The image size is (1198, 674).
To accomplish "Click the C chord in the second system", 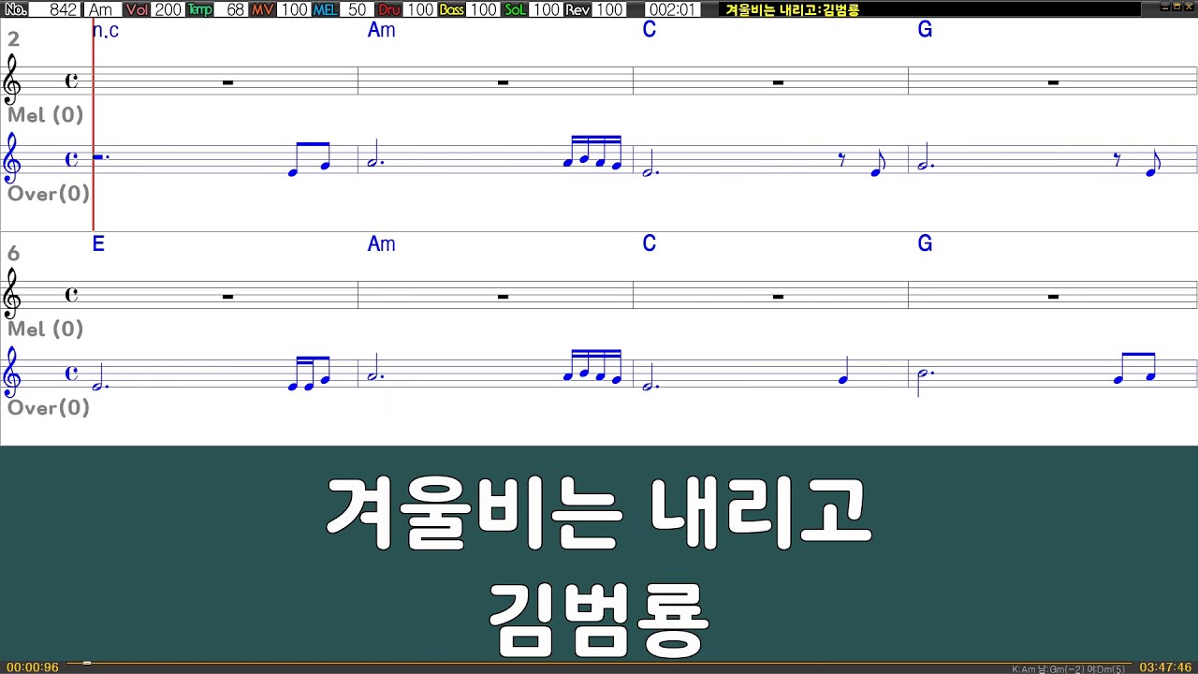I will tap(649, 244).
